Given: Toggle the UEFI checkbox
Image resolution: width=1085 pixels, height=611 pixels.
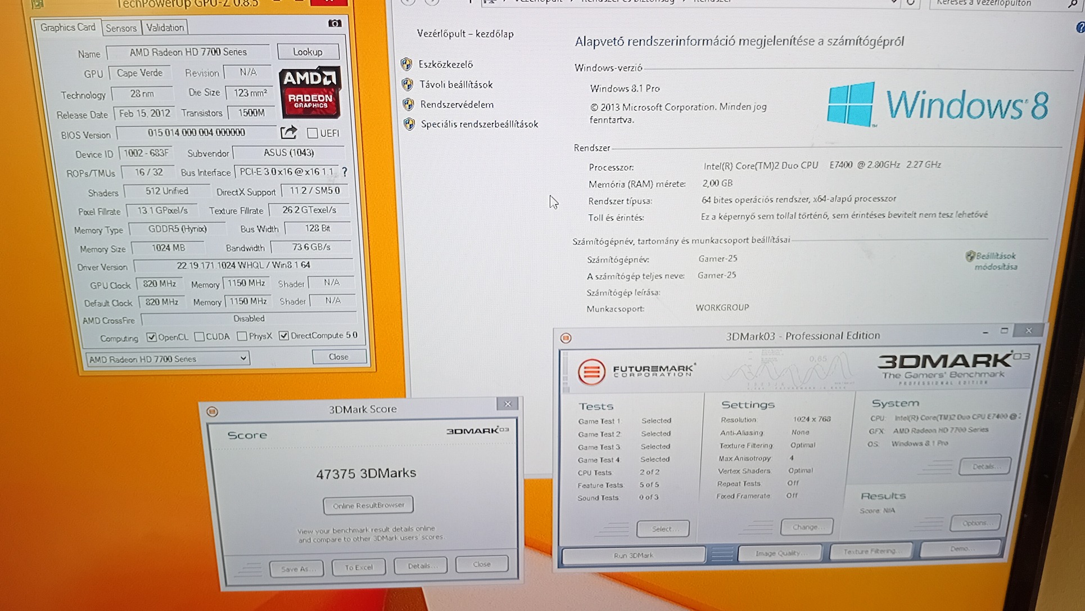Looking at the screenshot, I should click(313, 133).
